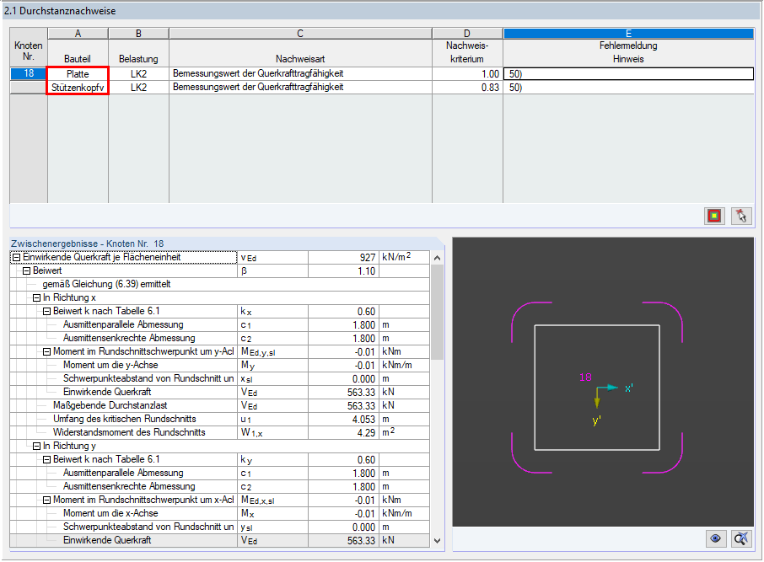Select the Platte cell in Bauteil column
The height and width of the screenshot is (562, 764).
(x=78, y=74)
